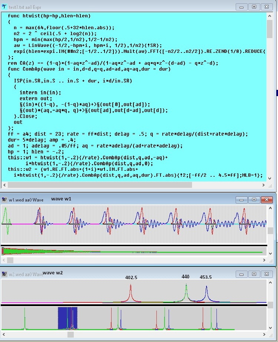Image resolution: width=278 pixels, height=342 pixels.
Task: Minimize the w1.wed Wave window
Action: (242, 200)
